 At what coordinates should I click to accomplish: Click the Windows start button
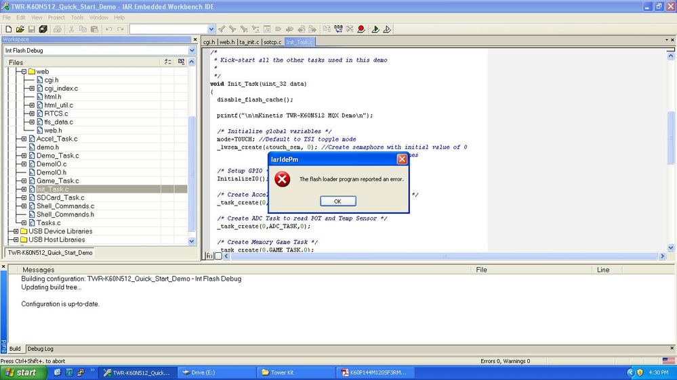[22, 373]
